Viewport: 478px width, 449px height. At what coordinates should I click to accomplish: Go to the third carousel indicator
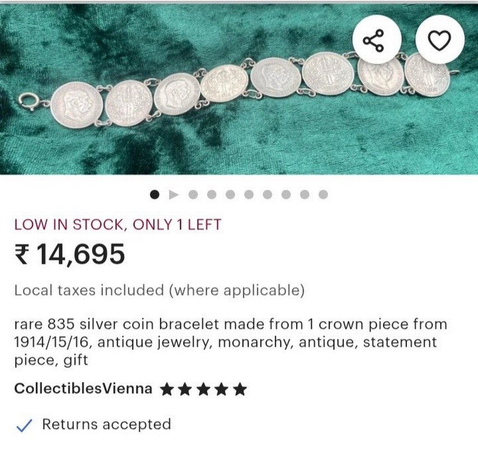pyautogui.click(x=193, y=195)
